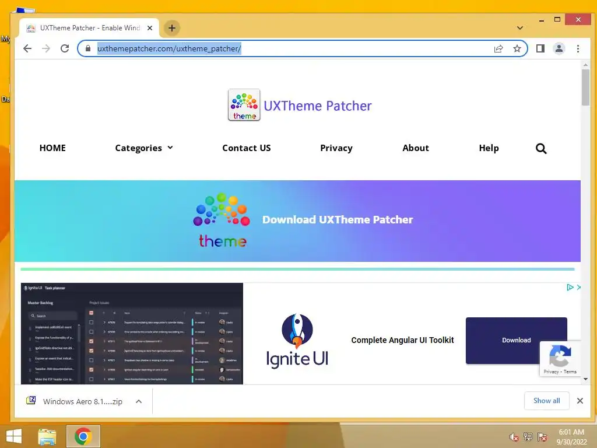
Task: Open the Contact US page
Action: tap(247, 148)
